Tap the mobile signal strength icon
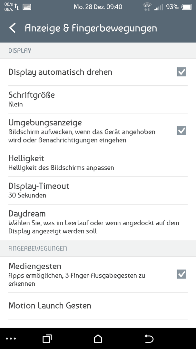The width and height of the screenshot is (196, 349). click(159, 7)
